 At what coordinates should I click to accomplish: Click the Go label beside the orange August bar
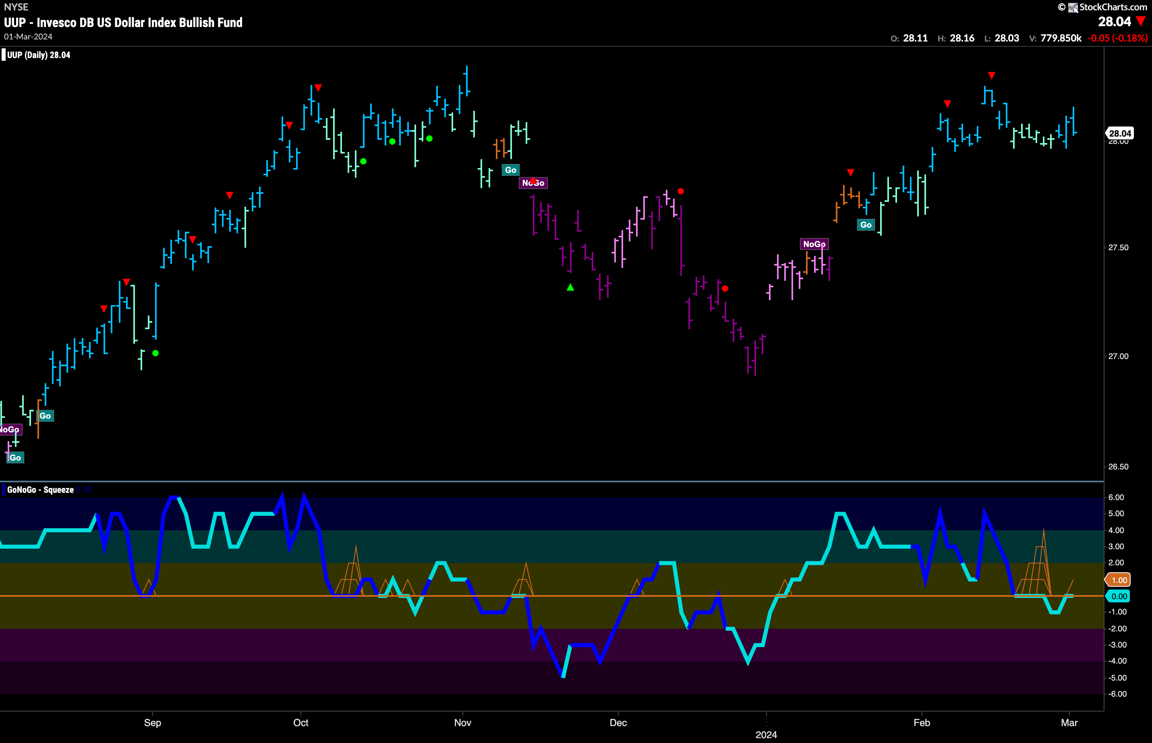tap(46, 416)
